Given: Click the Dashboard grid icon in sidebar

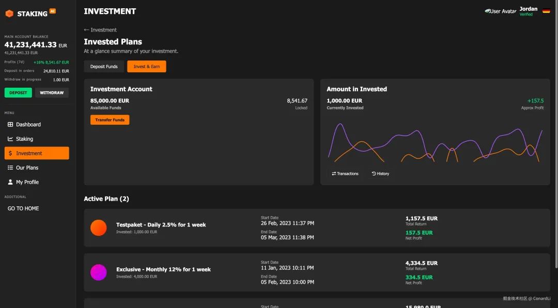Looking at the screenshot, I should point(10,124).
